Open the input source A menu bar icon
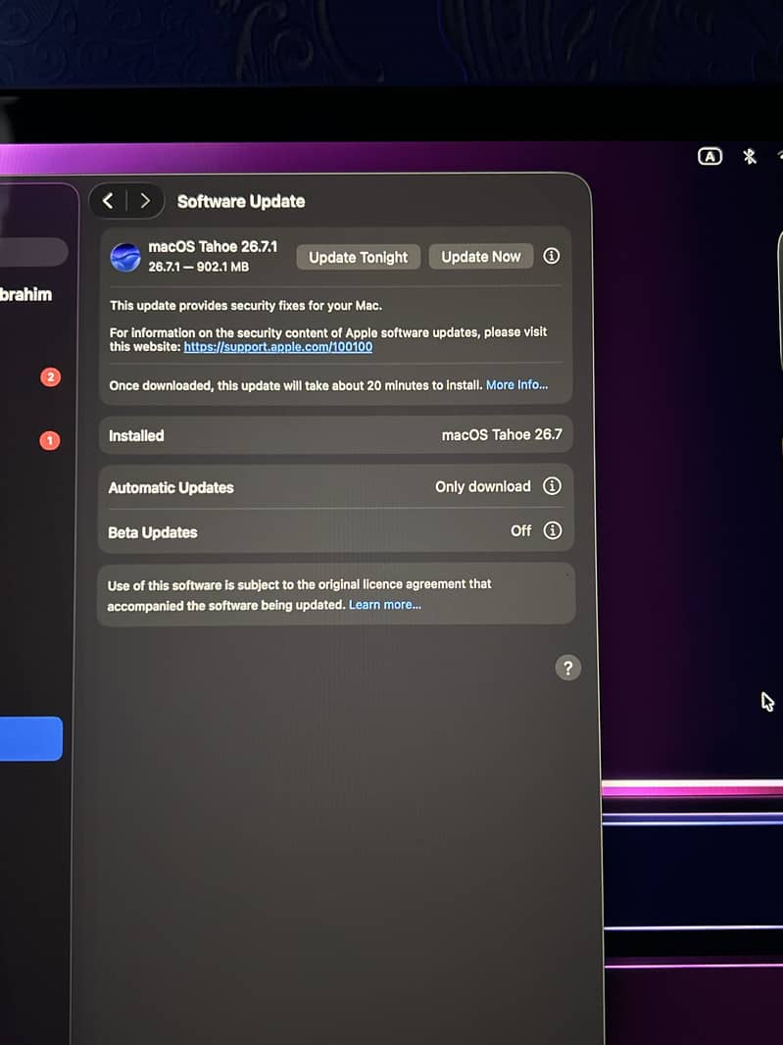783x1045 pixels. (710, 157)
